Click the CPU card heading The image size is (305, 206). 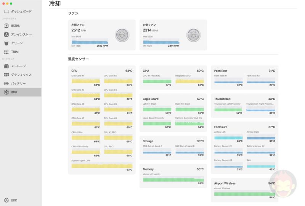[74, 71]
